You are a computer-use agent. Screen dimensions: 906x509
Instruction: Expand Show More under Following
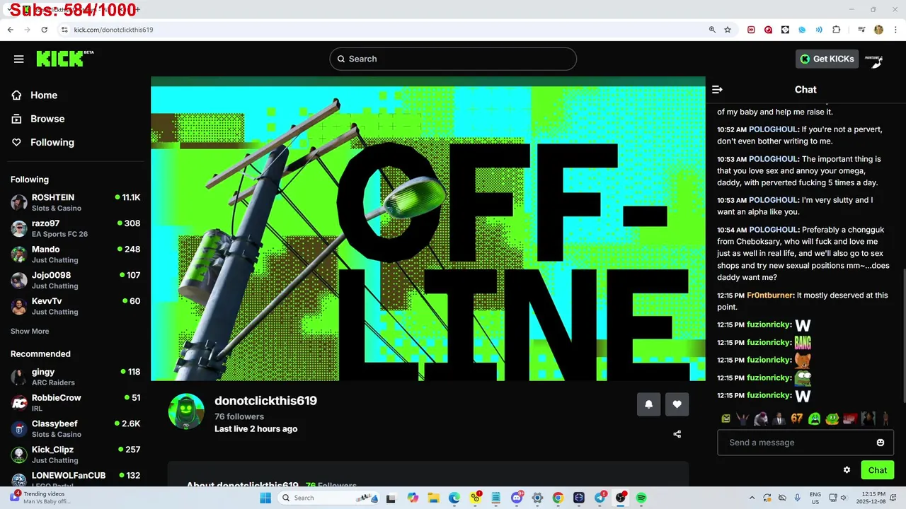tap(30, 331)
